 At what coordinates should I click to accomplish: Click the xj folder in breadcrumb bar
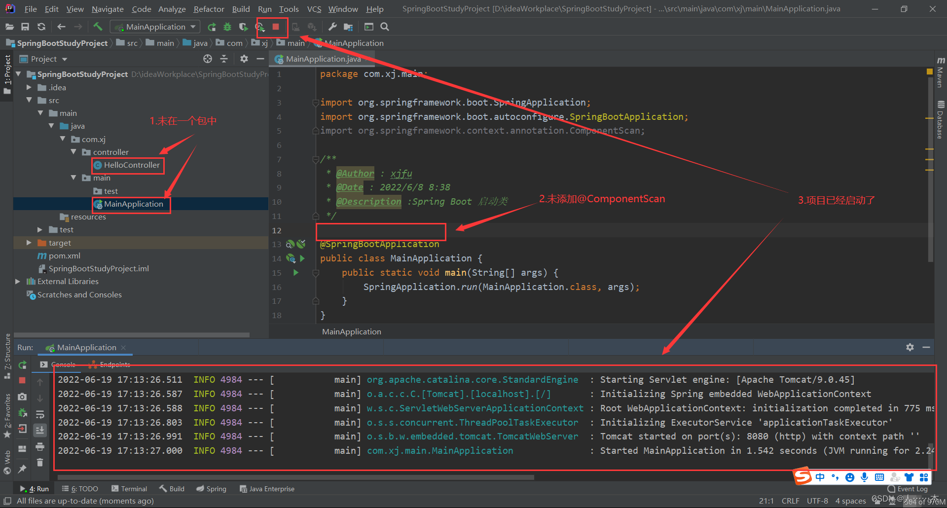tap(260, 43)
